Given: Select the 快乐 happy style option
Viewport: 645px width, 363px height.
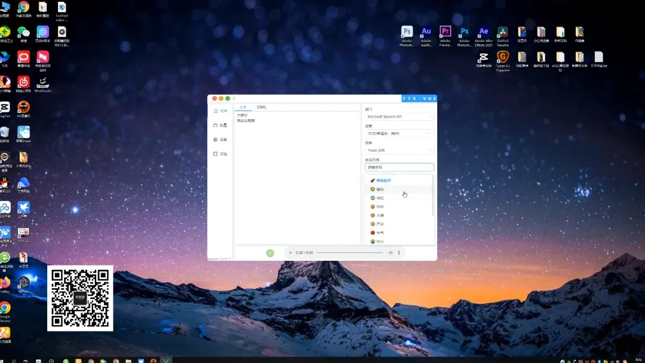Looking at the screenshot, I should pos(399,206).
